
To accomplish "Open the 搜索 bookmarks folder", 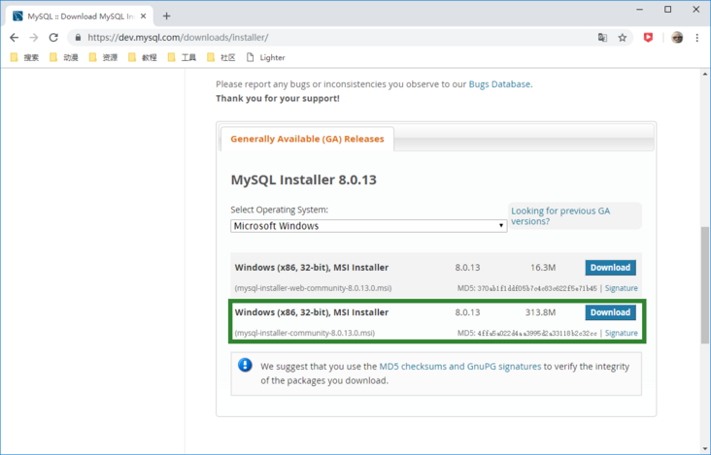I will [24, 58].
